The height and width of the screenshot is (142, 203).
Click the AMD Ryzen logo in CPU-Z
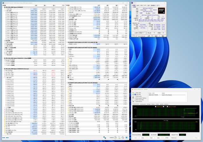[161, 11]
